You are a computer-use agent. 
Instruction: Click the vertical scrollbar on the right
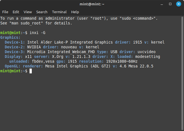coord(182,73)
